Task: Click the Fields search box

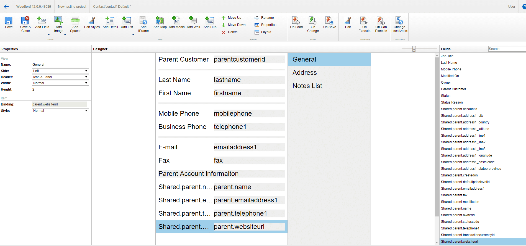Action: click(x=506, y=49)
